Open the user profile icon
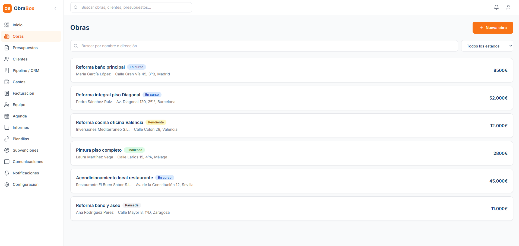The width and height of the screenshot is (519, 246). (x=508, y=7)
